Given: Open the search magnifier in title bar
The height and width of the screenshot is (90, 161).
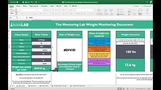Looking at the screenshot, I should point(147,2).
